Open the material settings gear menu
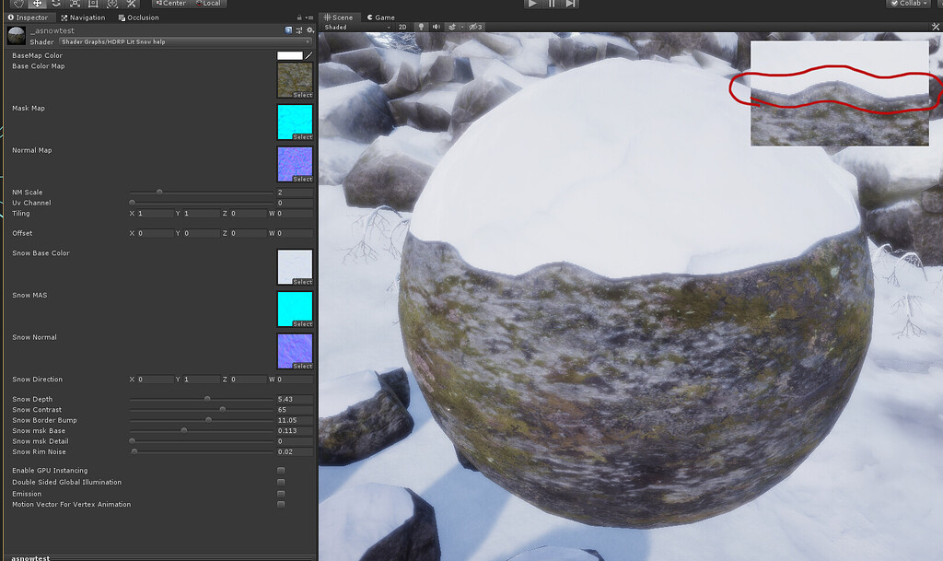 (x=312, y=29)
